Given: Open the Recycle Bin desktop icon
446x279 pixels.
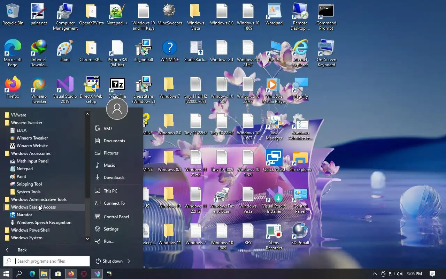Looking at the screenshot, I should (x=13, y=15).
